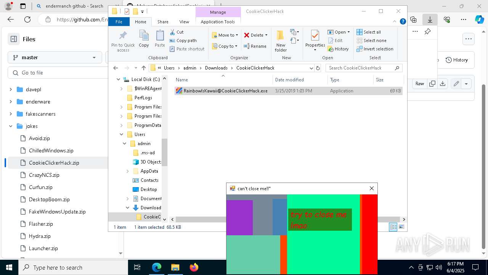Image resolution: width=488 pixels, height=275 pixels.
Task: Switch Explorer to details view
Action: (393, 227)
